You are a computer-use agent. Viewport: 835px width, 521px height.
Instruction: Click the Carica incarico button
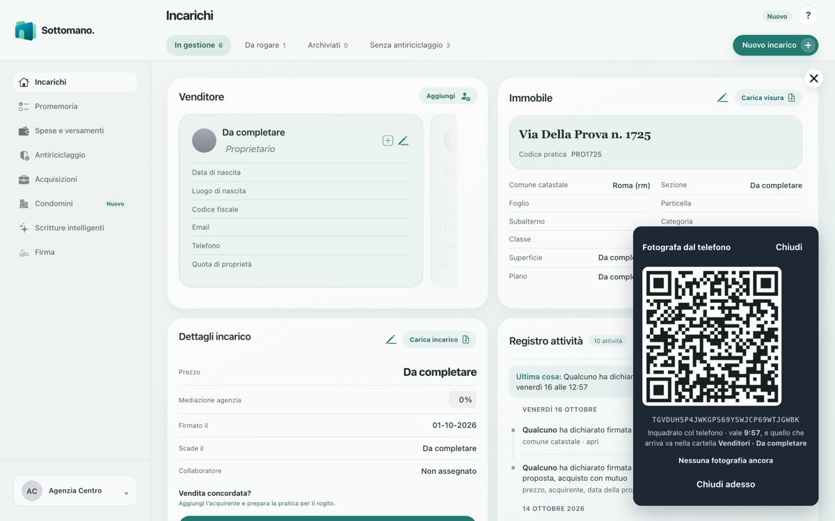point(439,340)
